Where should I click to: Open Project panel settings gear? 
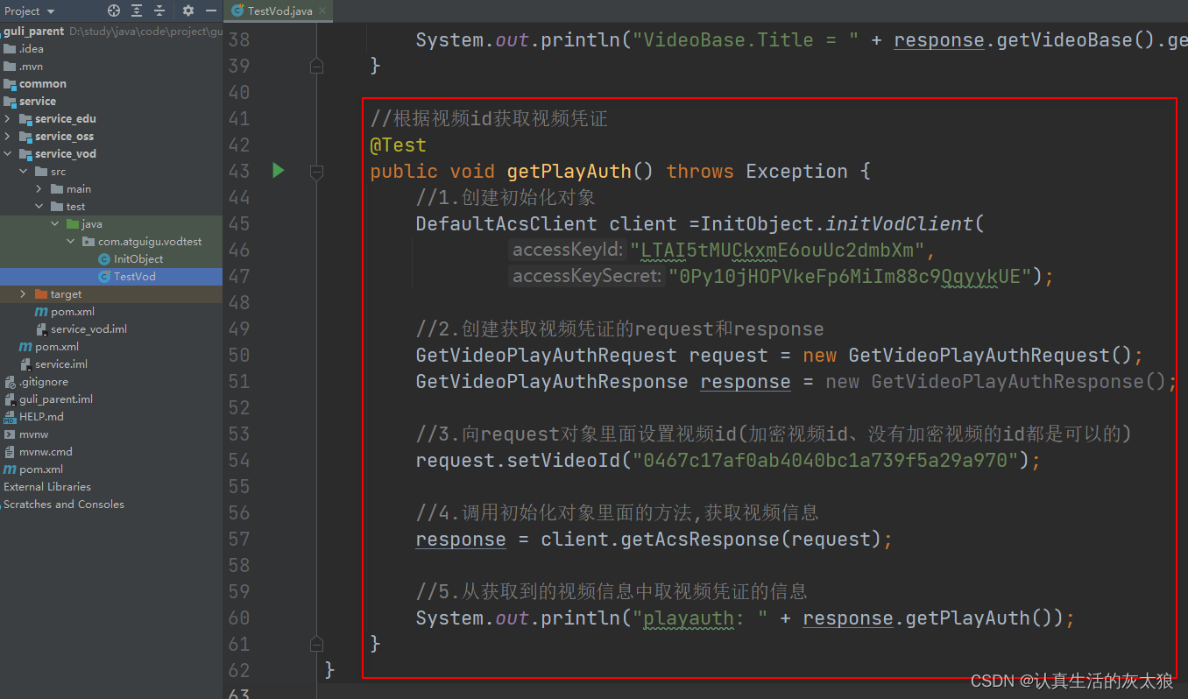tap(188, 11)
